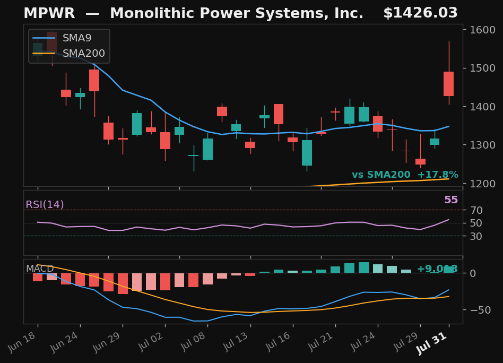
Task: Click the 1400 price axis label
Action: pyautogui.click(x=482, y=107)
